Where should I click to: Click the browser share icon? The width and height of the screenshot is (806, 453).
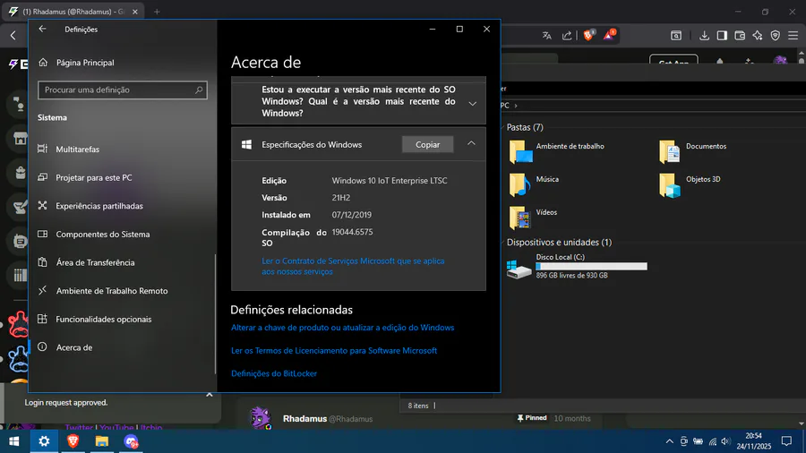pos(567,36)
